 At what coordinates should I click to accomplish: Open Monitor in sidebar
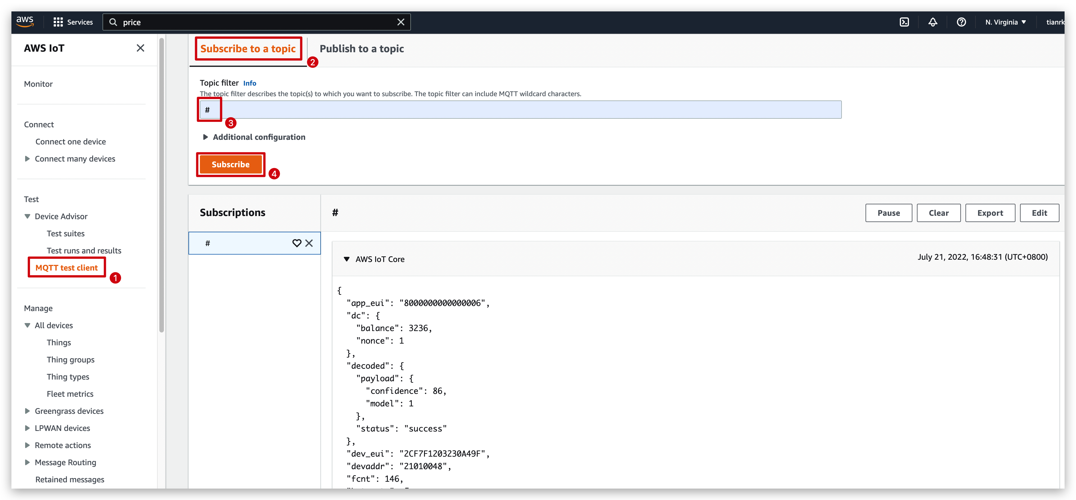pyautogui.click(x=39, y=84)
